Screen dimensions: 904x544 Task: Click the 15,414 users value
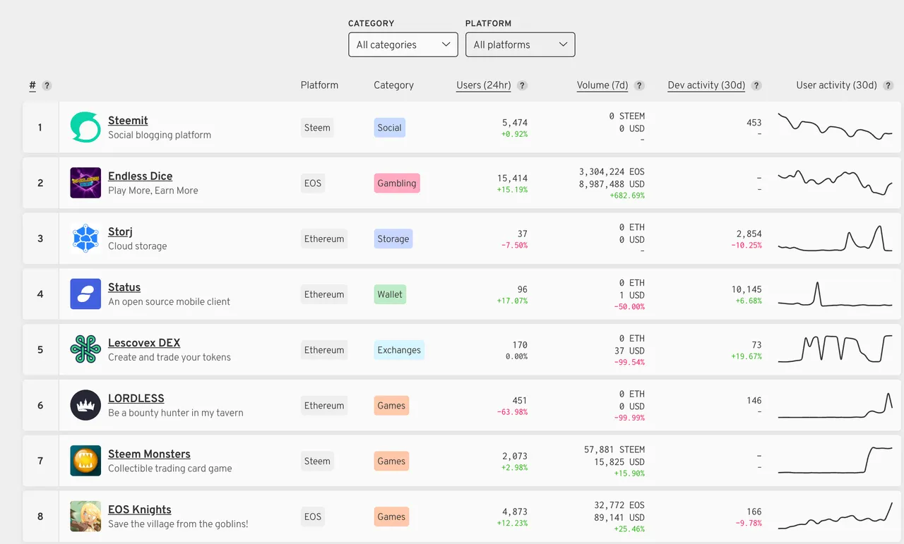(512, 179)
